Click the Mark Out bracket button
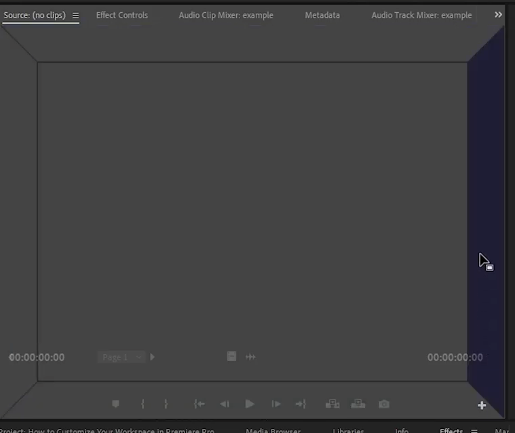The image size is (515, 433). pos(166,404)
